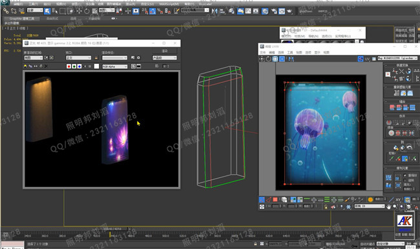Screen dimensions: 420x249
Task: Open Select by Name list icon
Action: point(55,11)
